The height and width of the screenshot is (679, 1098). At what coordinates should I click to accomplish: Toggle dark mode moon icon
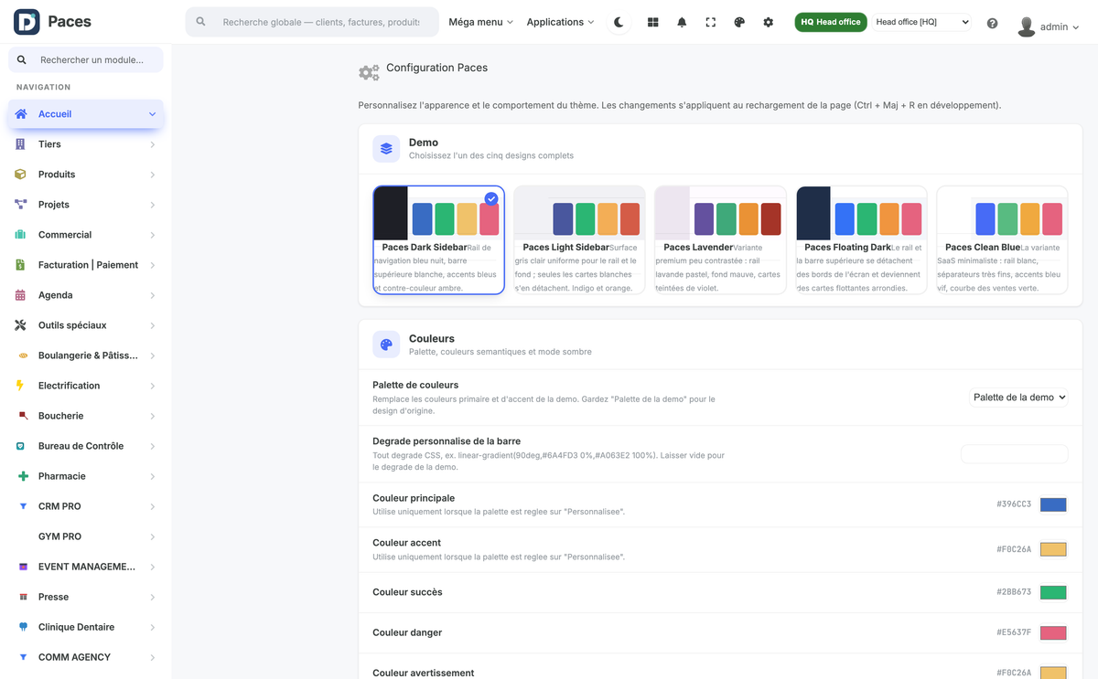[x=619, y=22]
